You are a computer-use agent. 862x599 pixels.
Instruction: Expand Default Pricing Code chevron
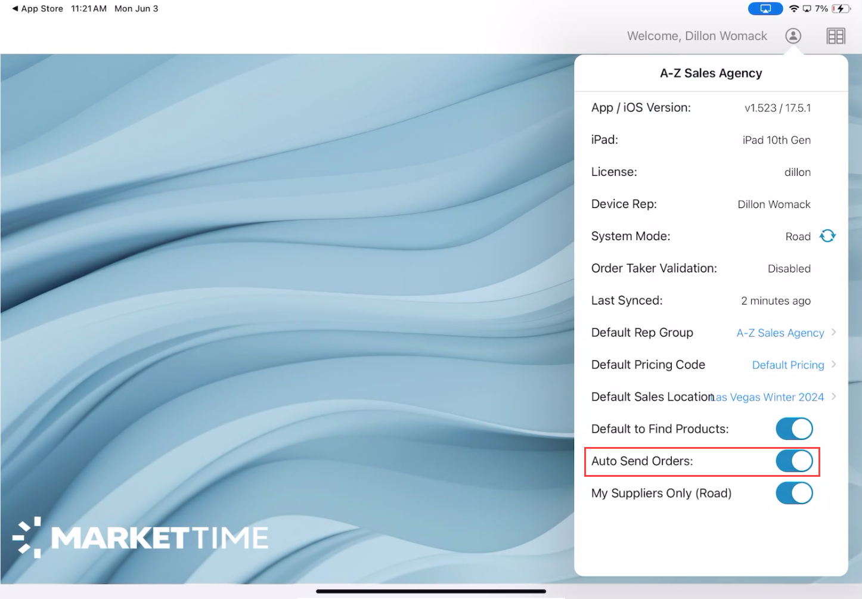coord(833,365)
